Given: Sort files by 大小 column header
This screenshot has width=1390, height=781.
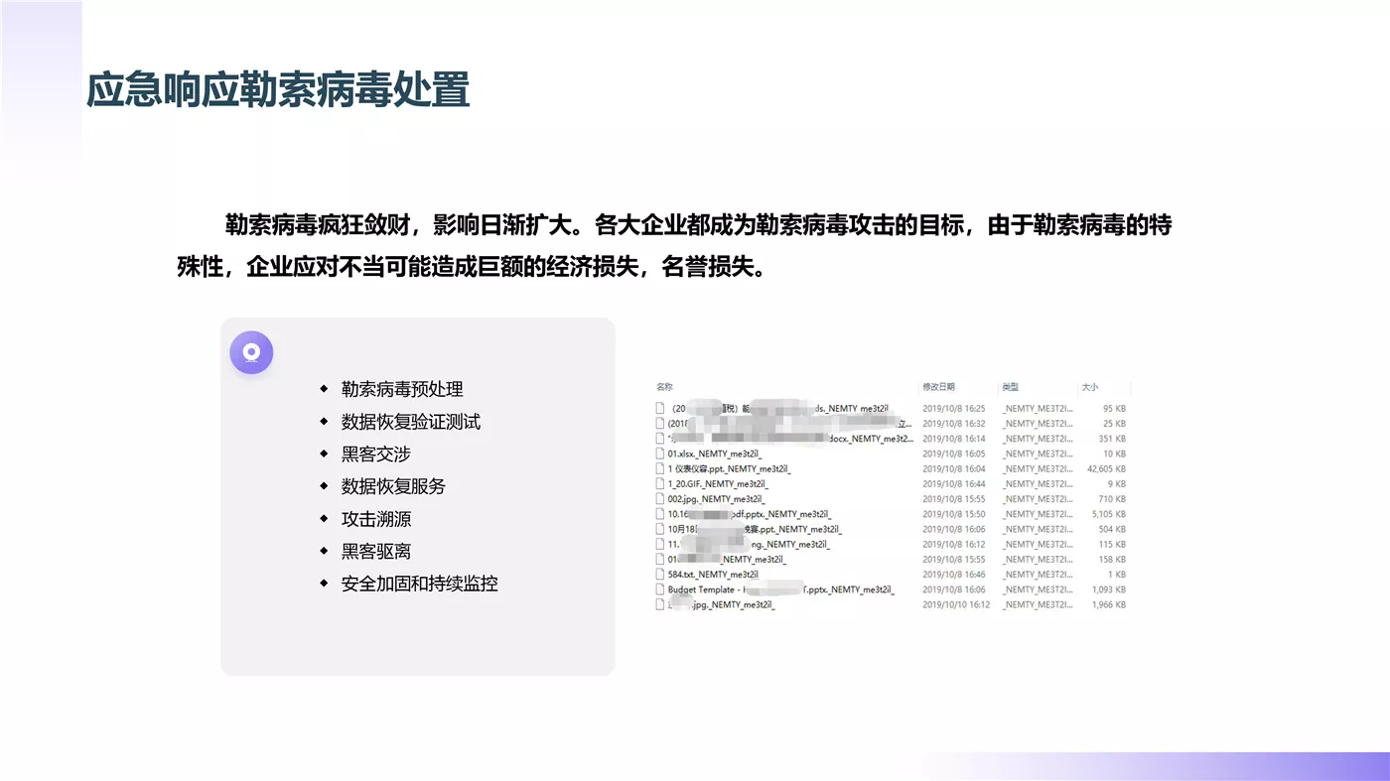Looking at the screenshot, I should click(1089, 387).
